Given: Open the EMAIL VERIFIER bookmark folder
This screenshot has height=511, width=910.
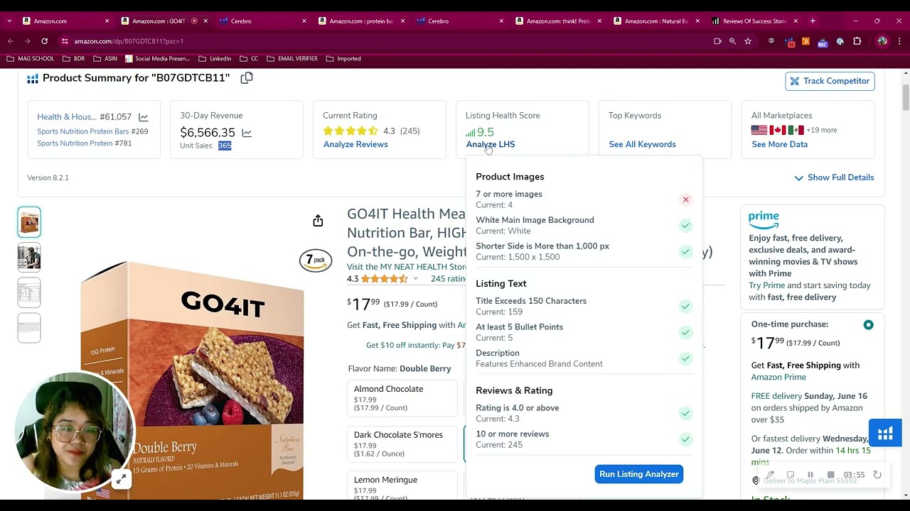Looking at the screenshot, I should [292, 59].
